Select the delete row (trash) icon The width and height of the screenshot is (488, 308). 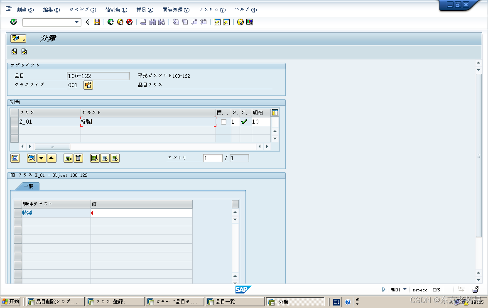coord(78,158)
